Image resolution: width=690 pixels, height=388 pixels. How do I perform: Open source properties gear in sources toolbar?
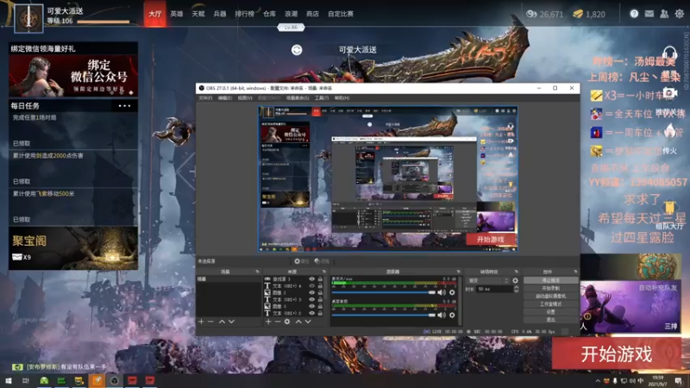point(287,322)
